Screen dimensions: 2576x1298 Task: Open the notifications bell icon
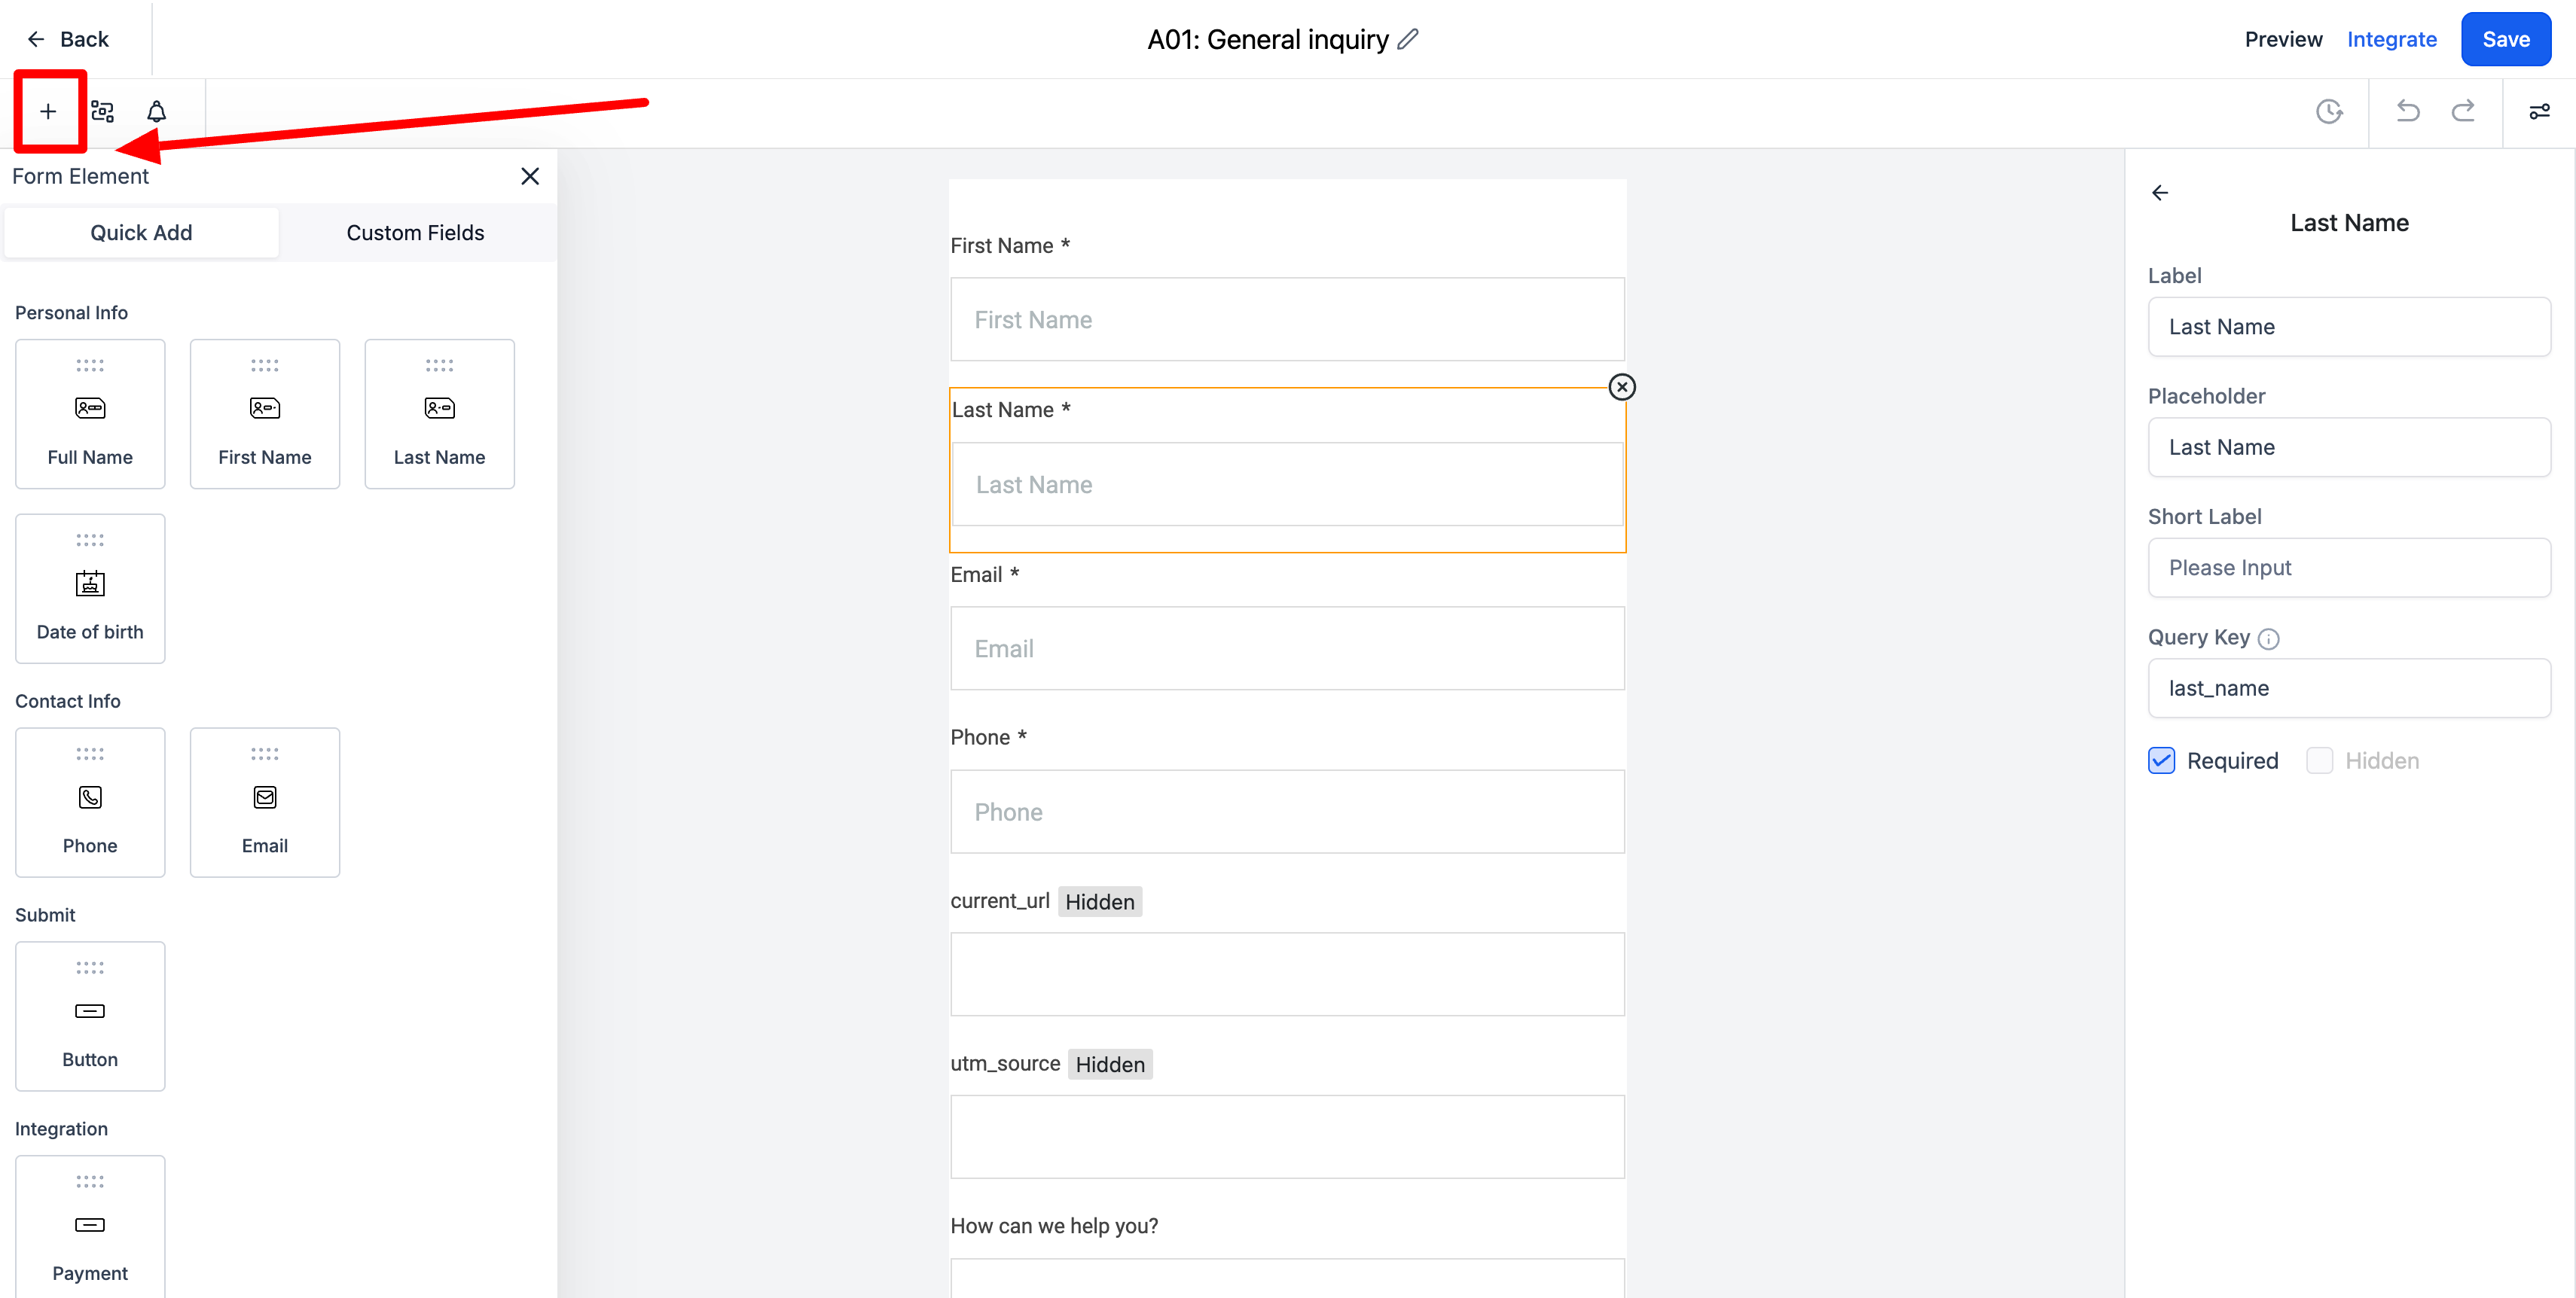click(x=156, y=112)
